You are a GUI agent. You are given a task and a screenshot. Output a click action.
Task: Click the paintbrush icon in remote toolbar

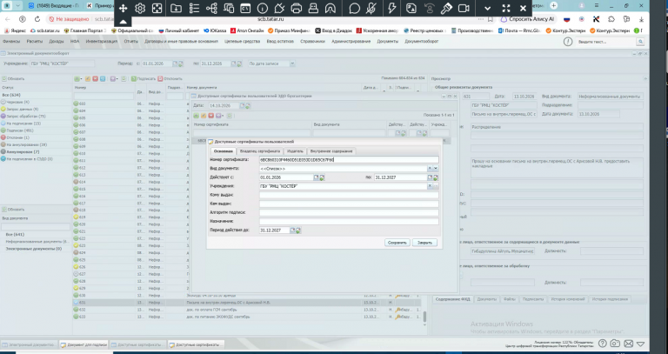click(x=446, y=8)
